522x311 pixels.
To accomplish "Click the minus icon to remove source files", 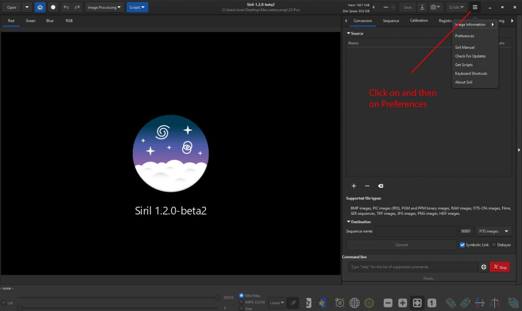I will pos(367,186).
